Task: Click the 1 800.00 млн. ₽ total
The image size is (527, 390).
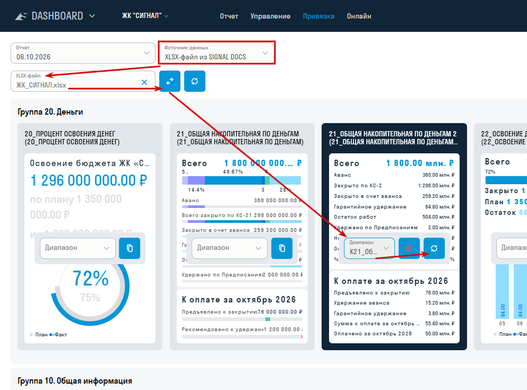Action: click(x=420, y=163)
